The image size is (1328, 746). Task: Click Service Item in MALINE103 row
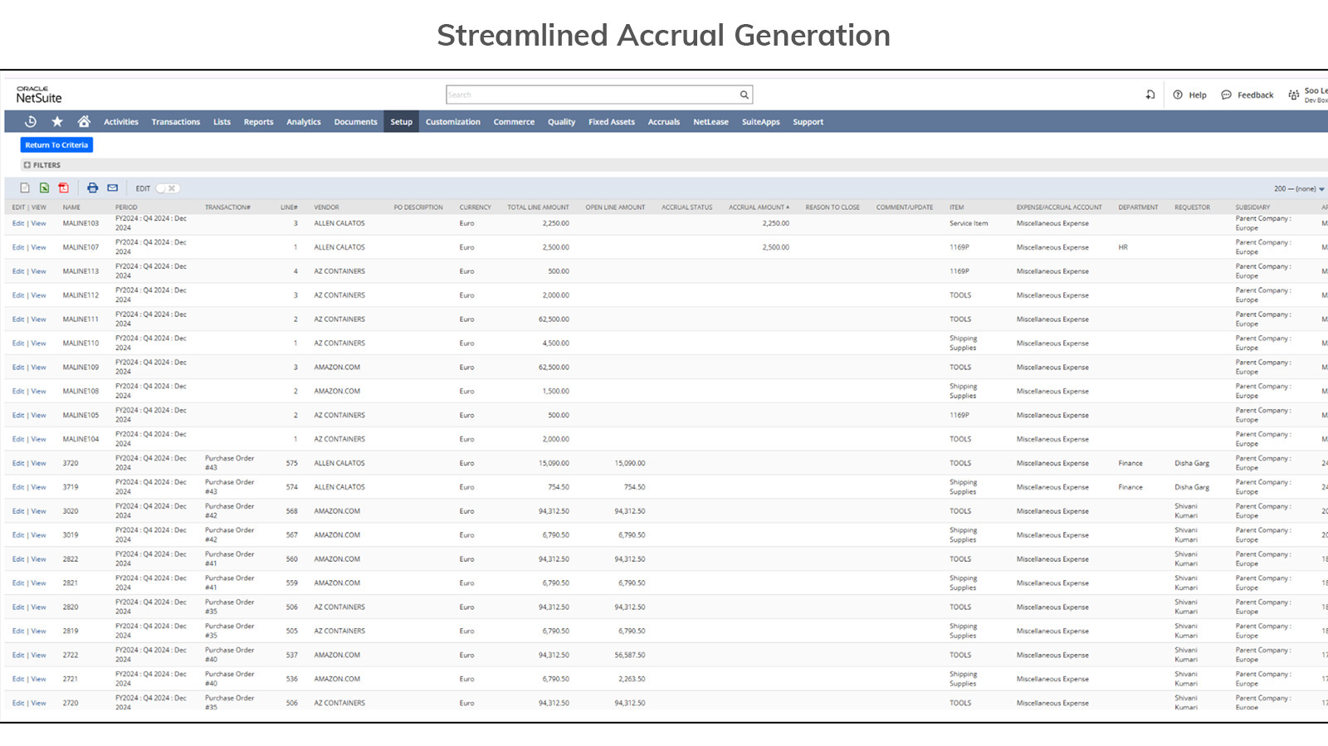click(969, 223)
